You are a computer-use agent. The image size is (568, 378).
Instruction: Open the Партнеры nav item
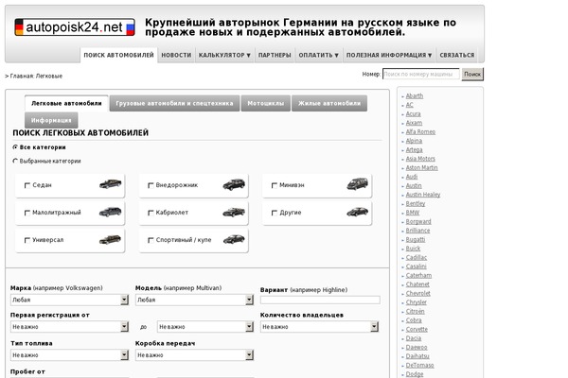[x=275, y=55]
